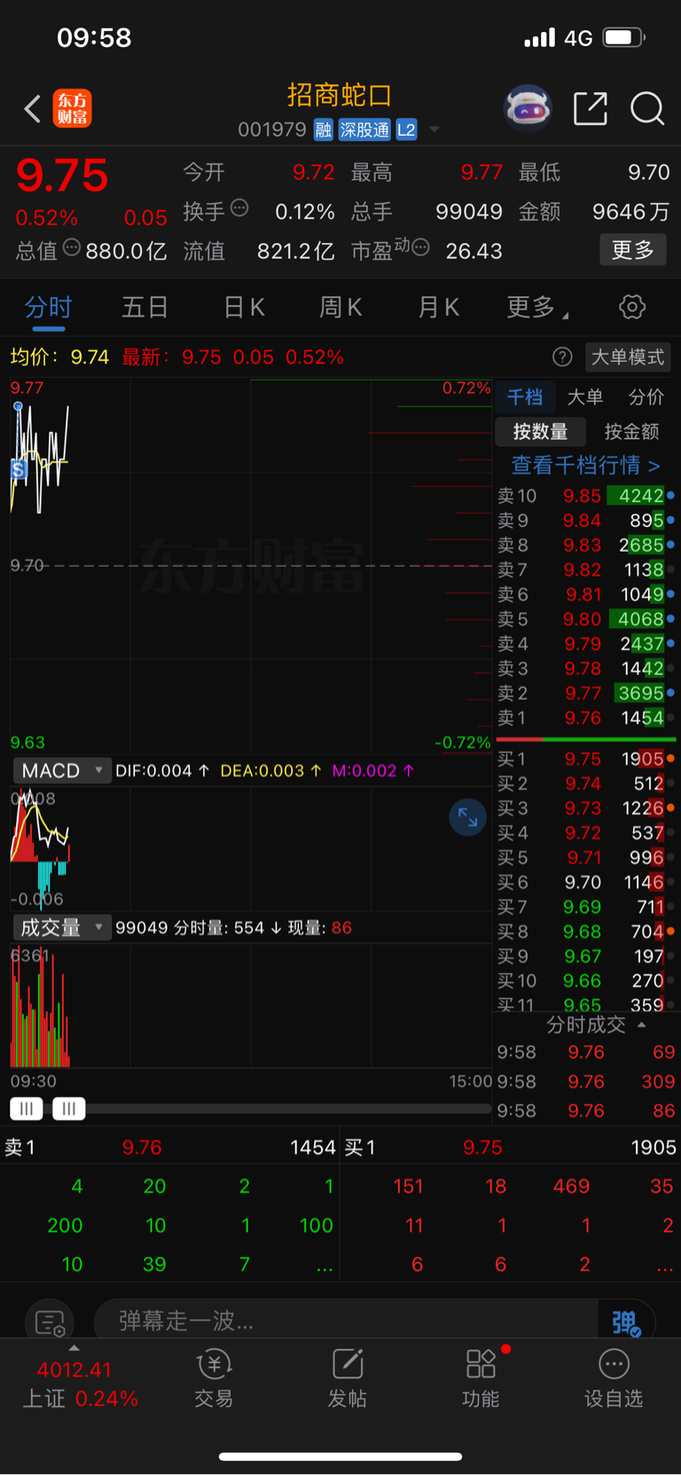Expand the 更多 chart period menu
The width and height of the screenshot is (681, 1475).
[x=536, y=308]
